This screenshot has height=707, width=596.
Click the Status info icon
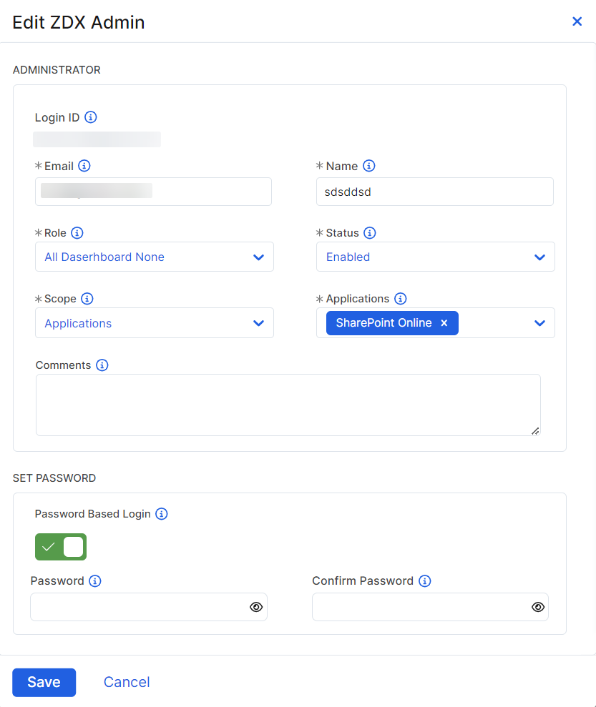370,233
